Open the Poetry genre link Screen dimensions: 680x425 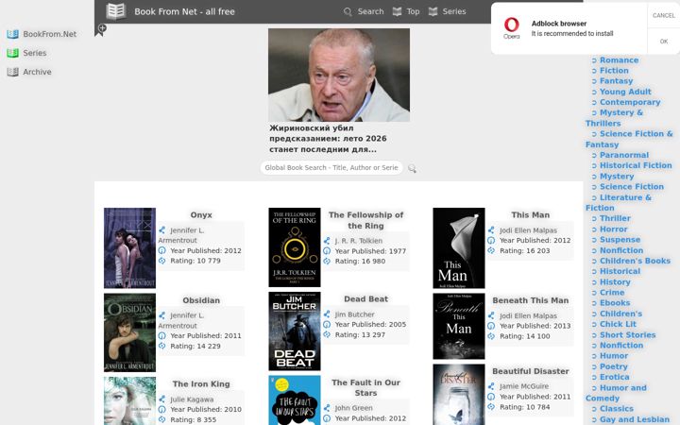point(613,366)
